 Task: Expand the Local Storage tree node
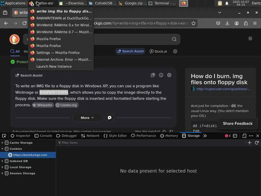coord(2,167)
